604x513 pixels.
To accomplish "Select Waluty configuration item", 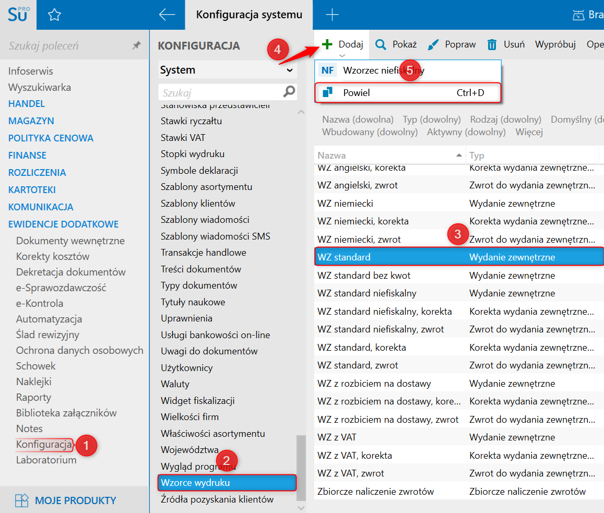I will click(175, 384).
